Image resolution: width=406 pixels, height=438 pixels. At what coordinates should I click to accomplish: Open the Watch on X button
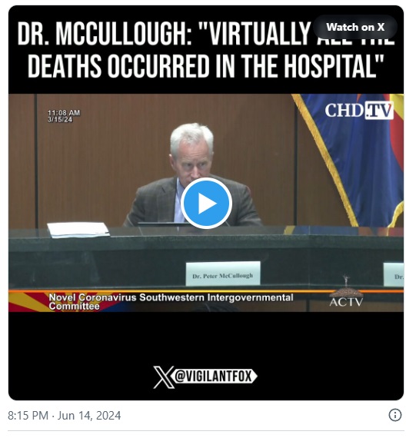[355, 27]
